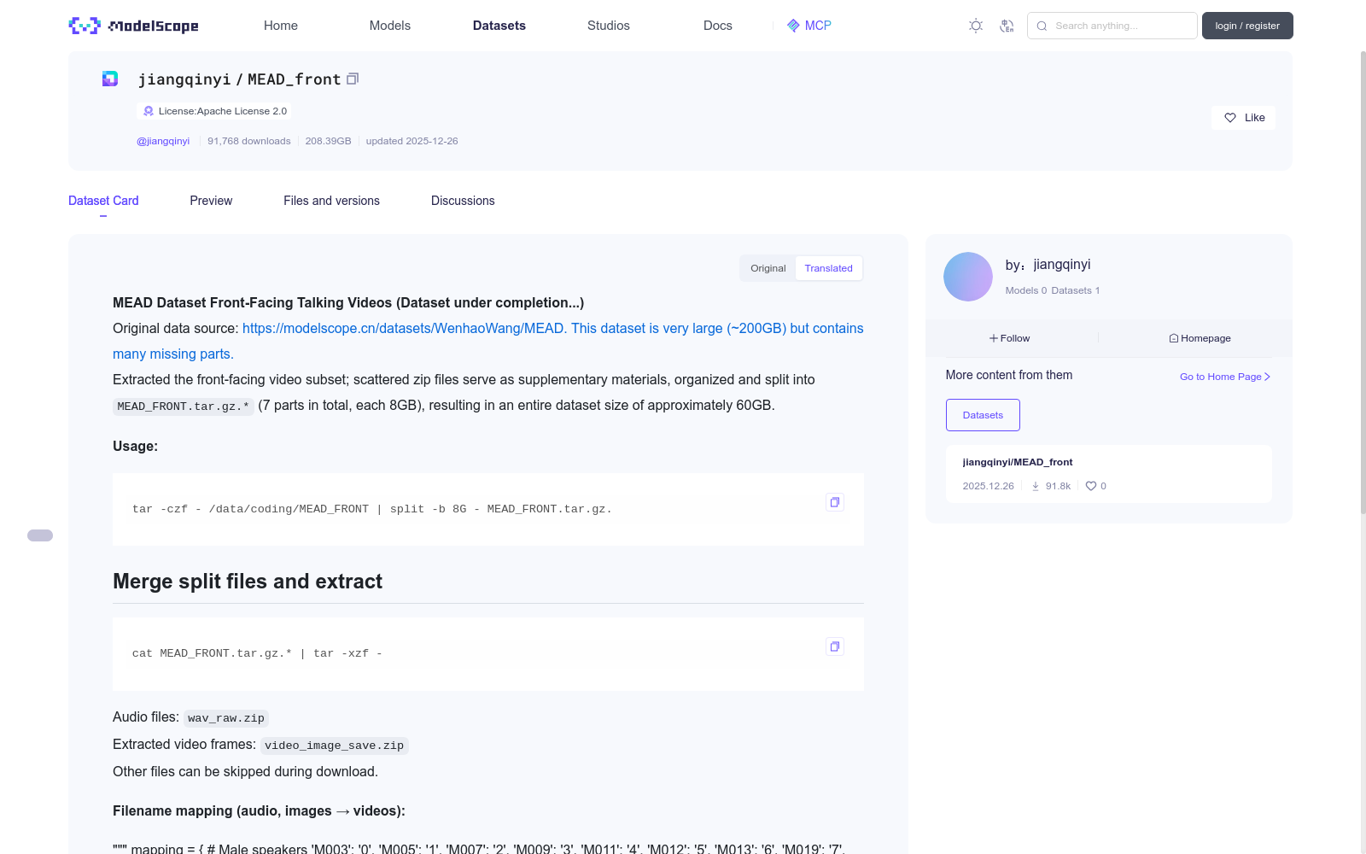This screenshot has width=1366, height=854.
Task: Open the Studios navigation item
Action: [609, 26]
